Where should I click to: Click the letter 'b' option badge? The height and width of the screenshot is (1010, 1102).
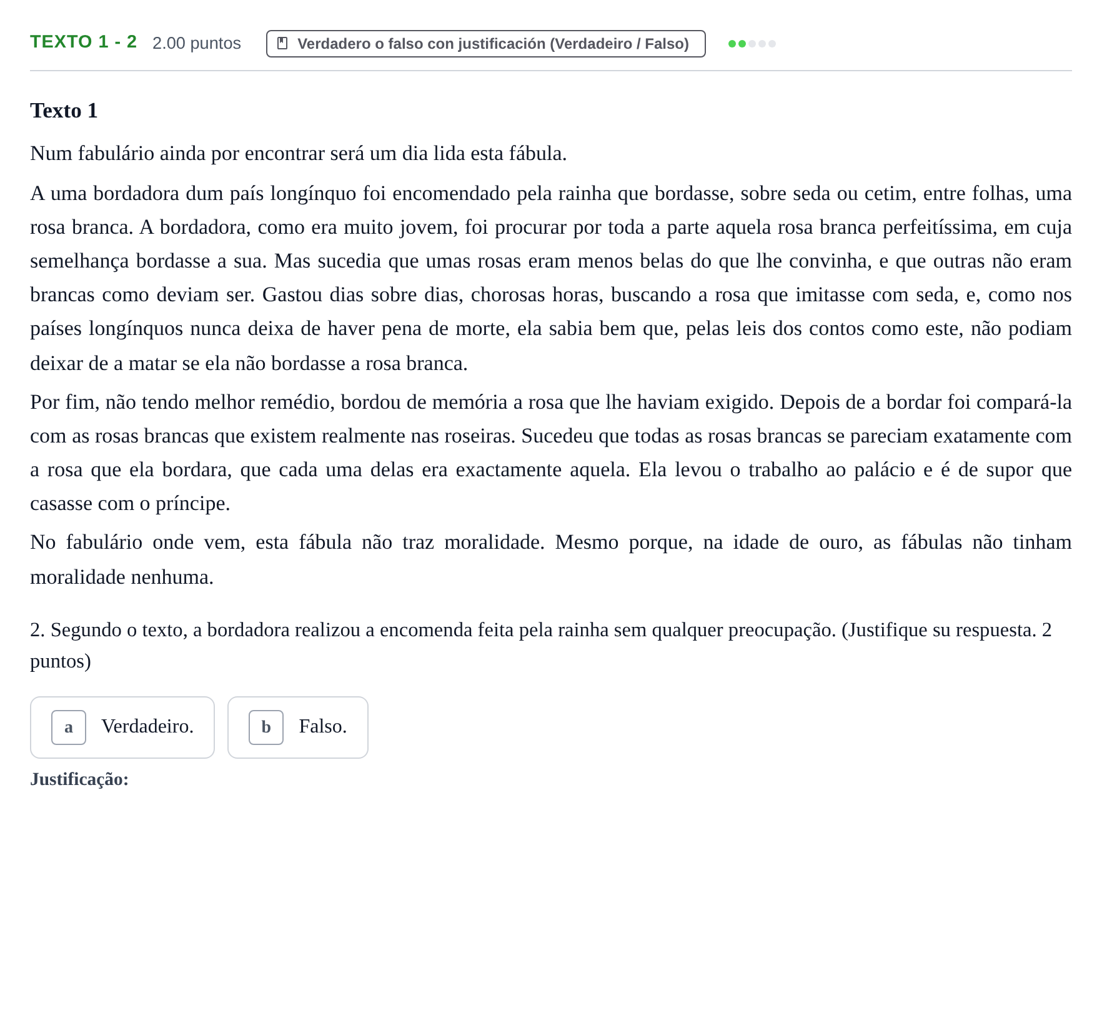[266, 727]
